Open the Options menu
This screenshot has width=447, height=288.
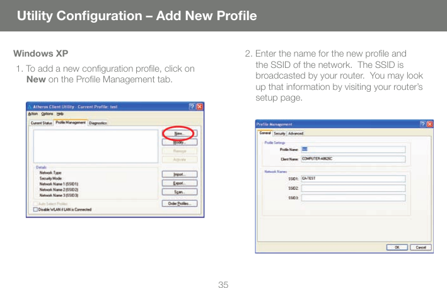(x=47, y=114)
